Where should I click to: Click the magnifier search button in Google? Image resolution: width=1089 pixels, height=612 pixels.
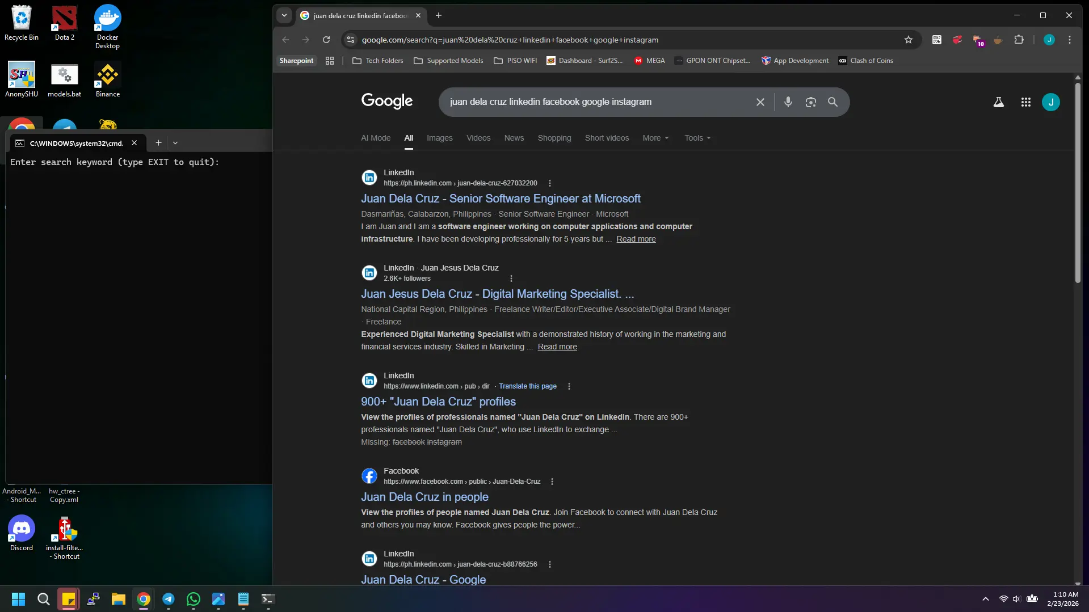click(x=832, y=102)
